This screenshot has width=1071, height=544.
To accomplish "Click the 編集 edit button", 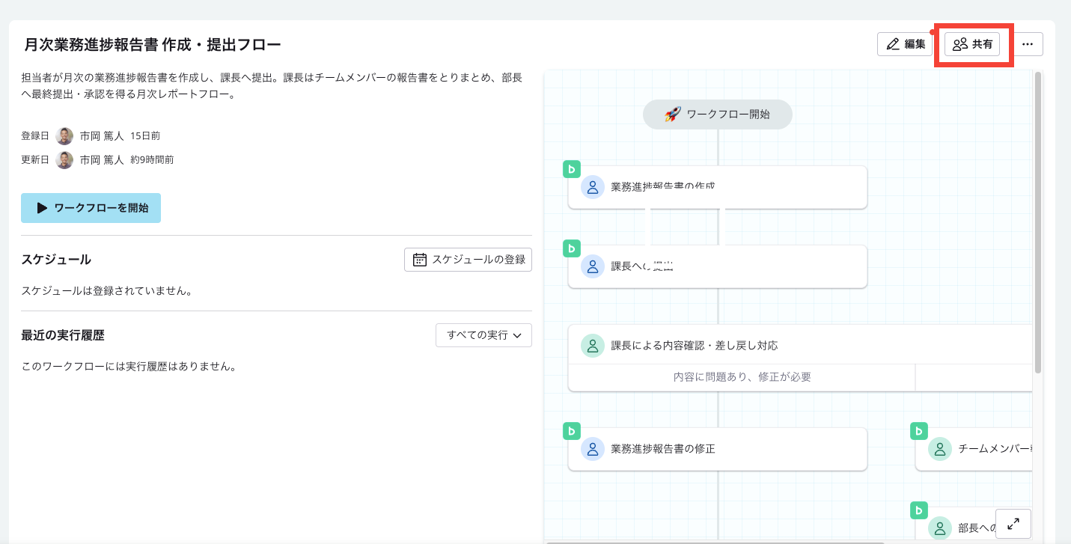I will [905, 44].
